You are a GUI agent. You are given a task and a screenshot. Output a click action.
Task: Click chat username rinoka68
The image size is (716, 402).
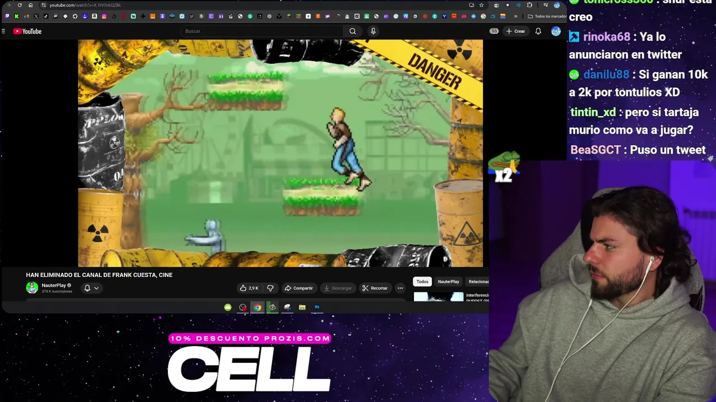pos(606,37)
